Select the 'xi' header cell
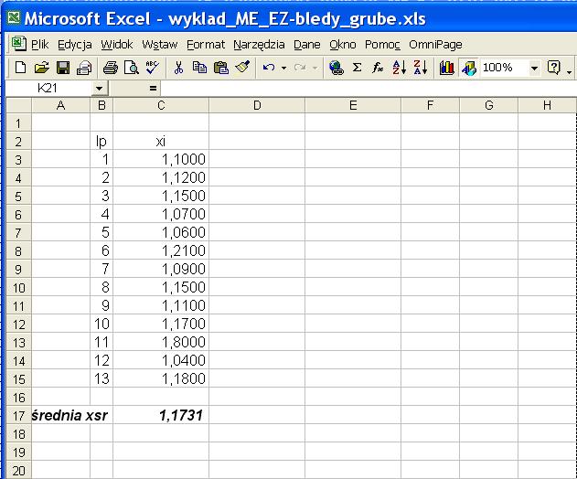This screenshot has height=479, width=577. point(161,142)
